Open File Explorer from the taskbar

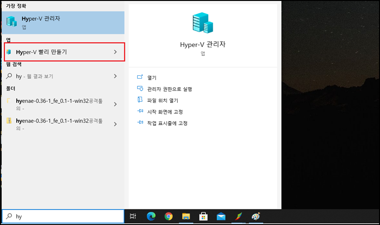(x=186, y=216)
